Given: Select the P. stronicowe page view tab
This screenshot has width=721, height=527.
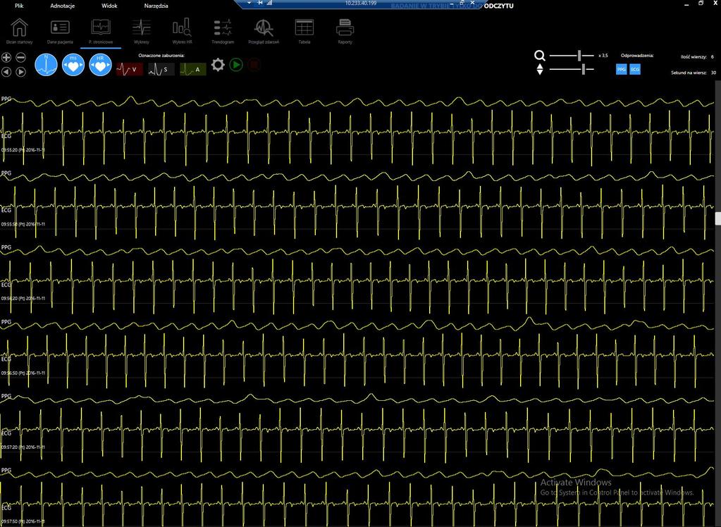Looking at the screenshot, I should (x=101, y=31).
